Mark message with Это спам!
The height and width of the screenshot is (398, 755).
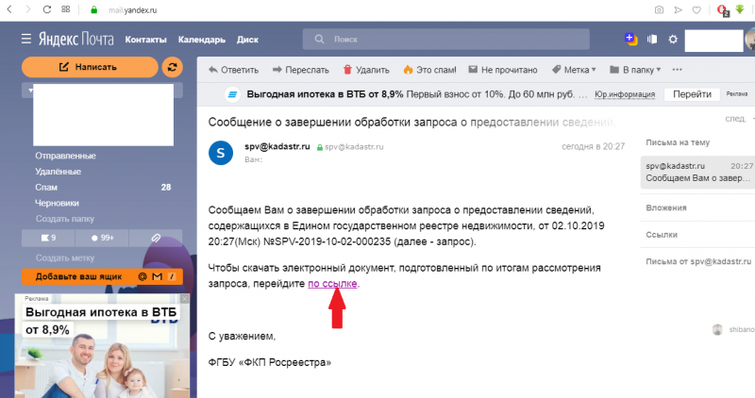(x=428, y=70)
